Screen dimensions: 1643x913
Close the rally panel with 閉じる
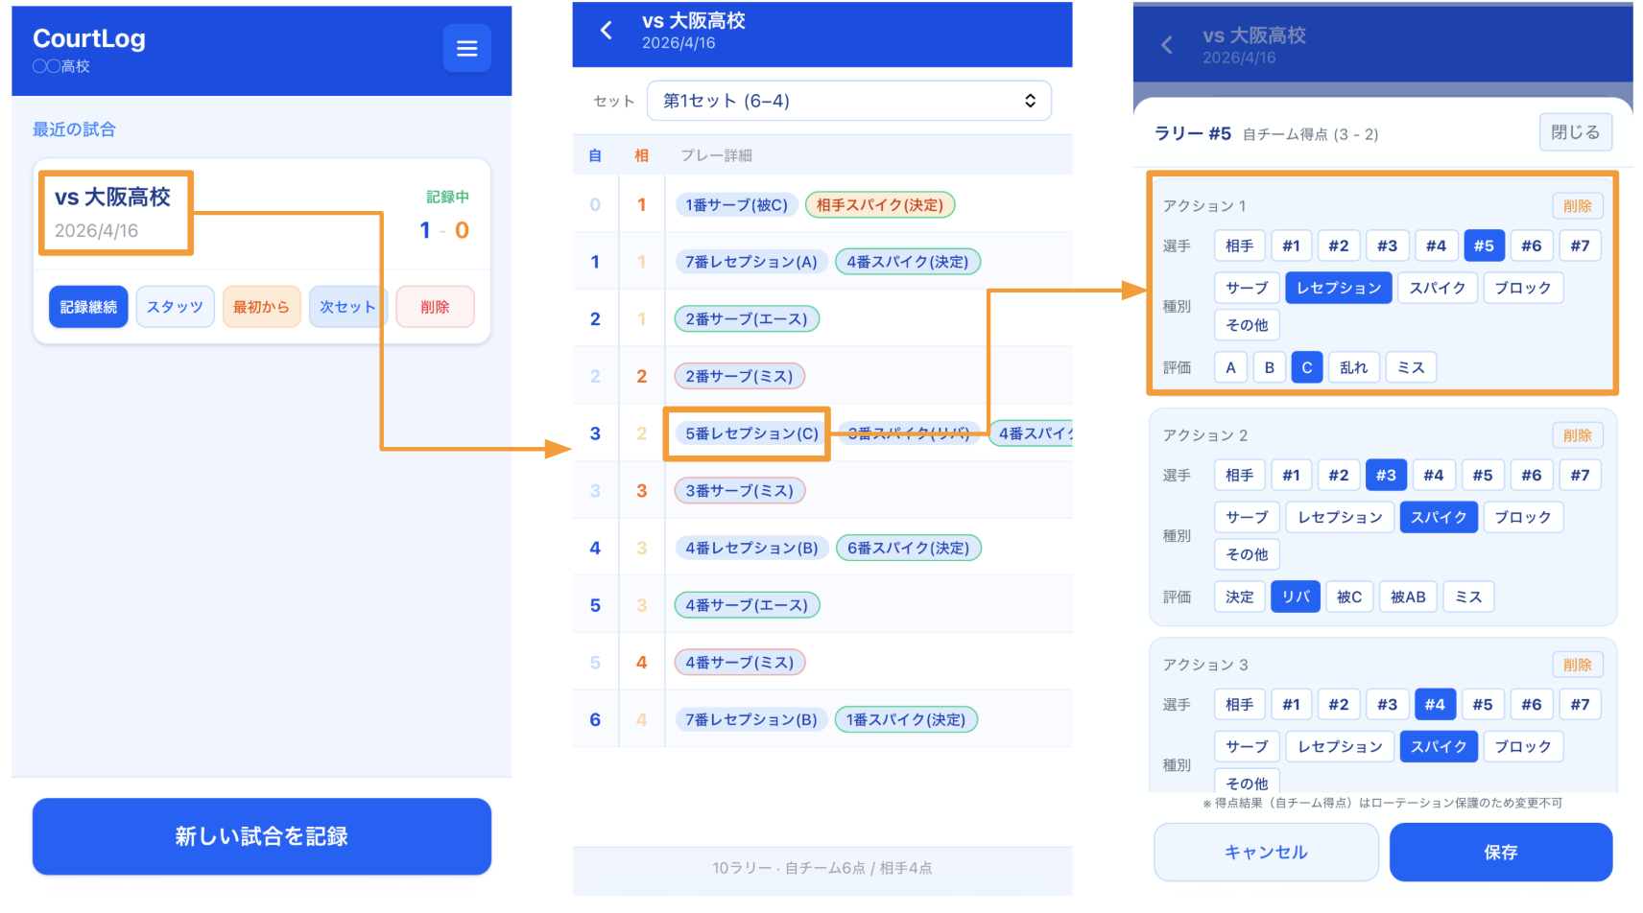click(1575, 132)
